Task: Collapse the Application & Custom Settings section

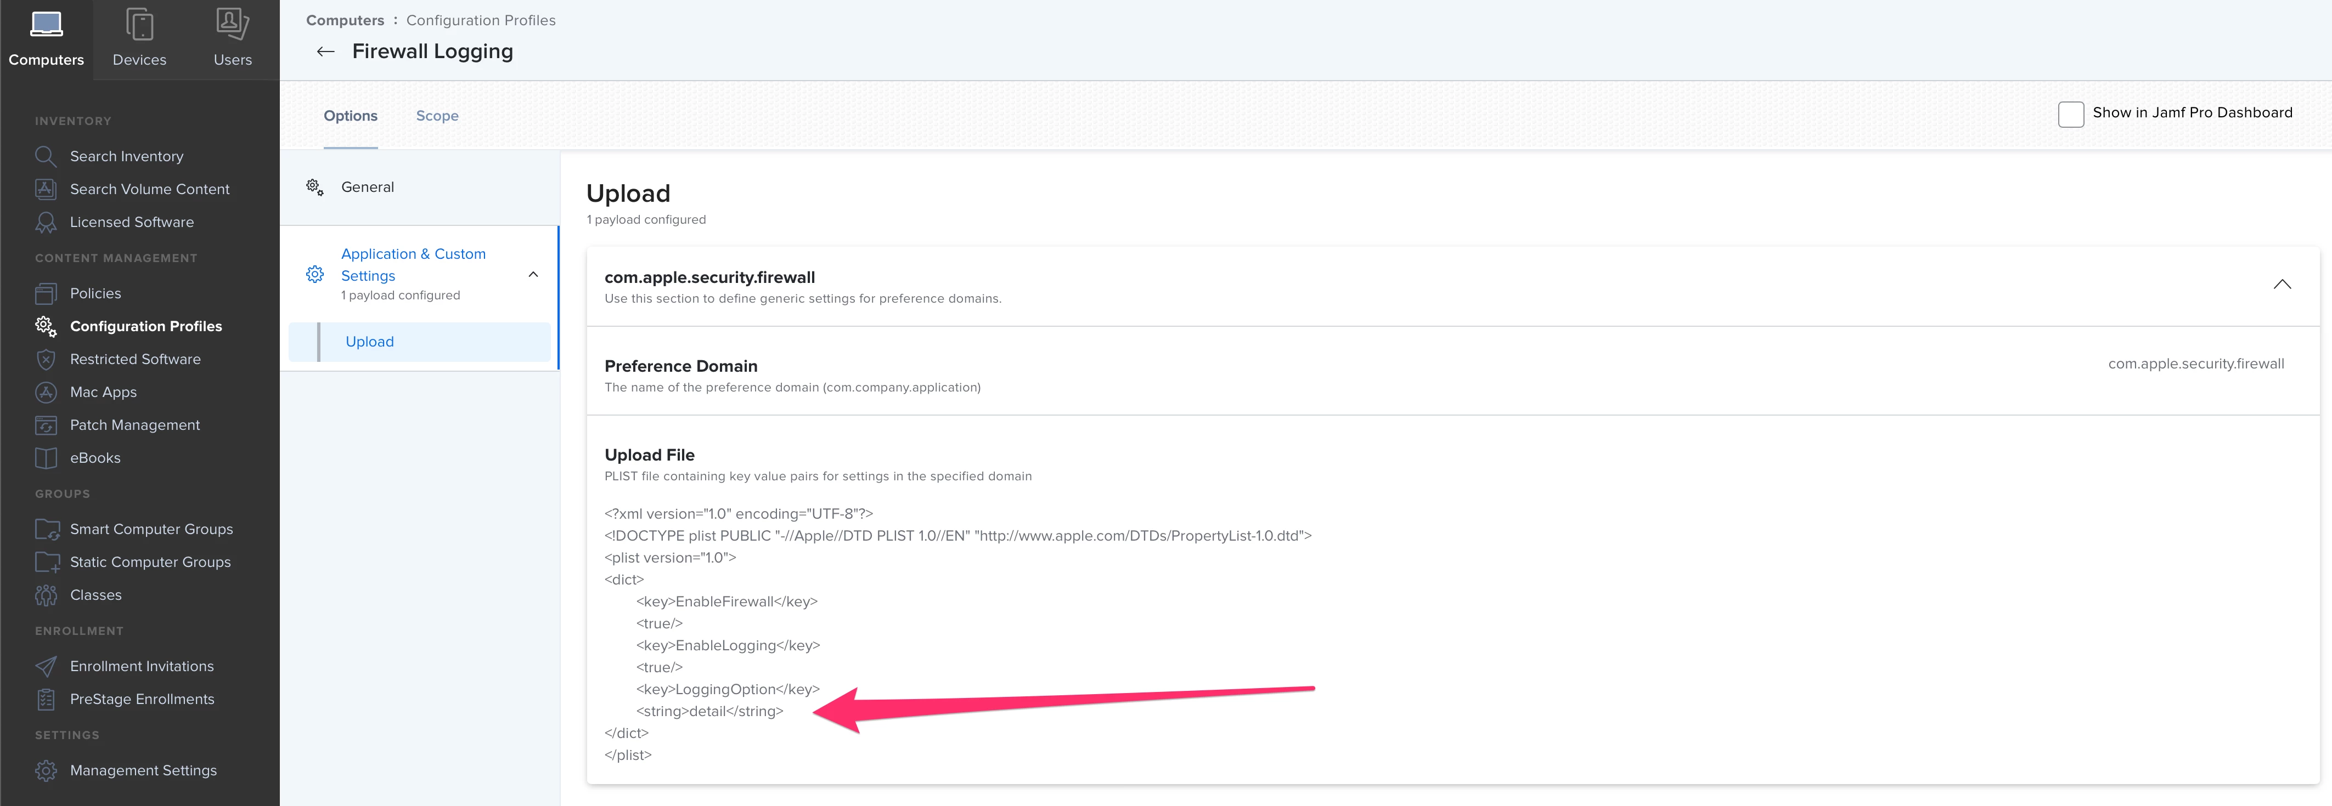Action: pyautogui.click(x=533, y=274)
